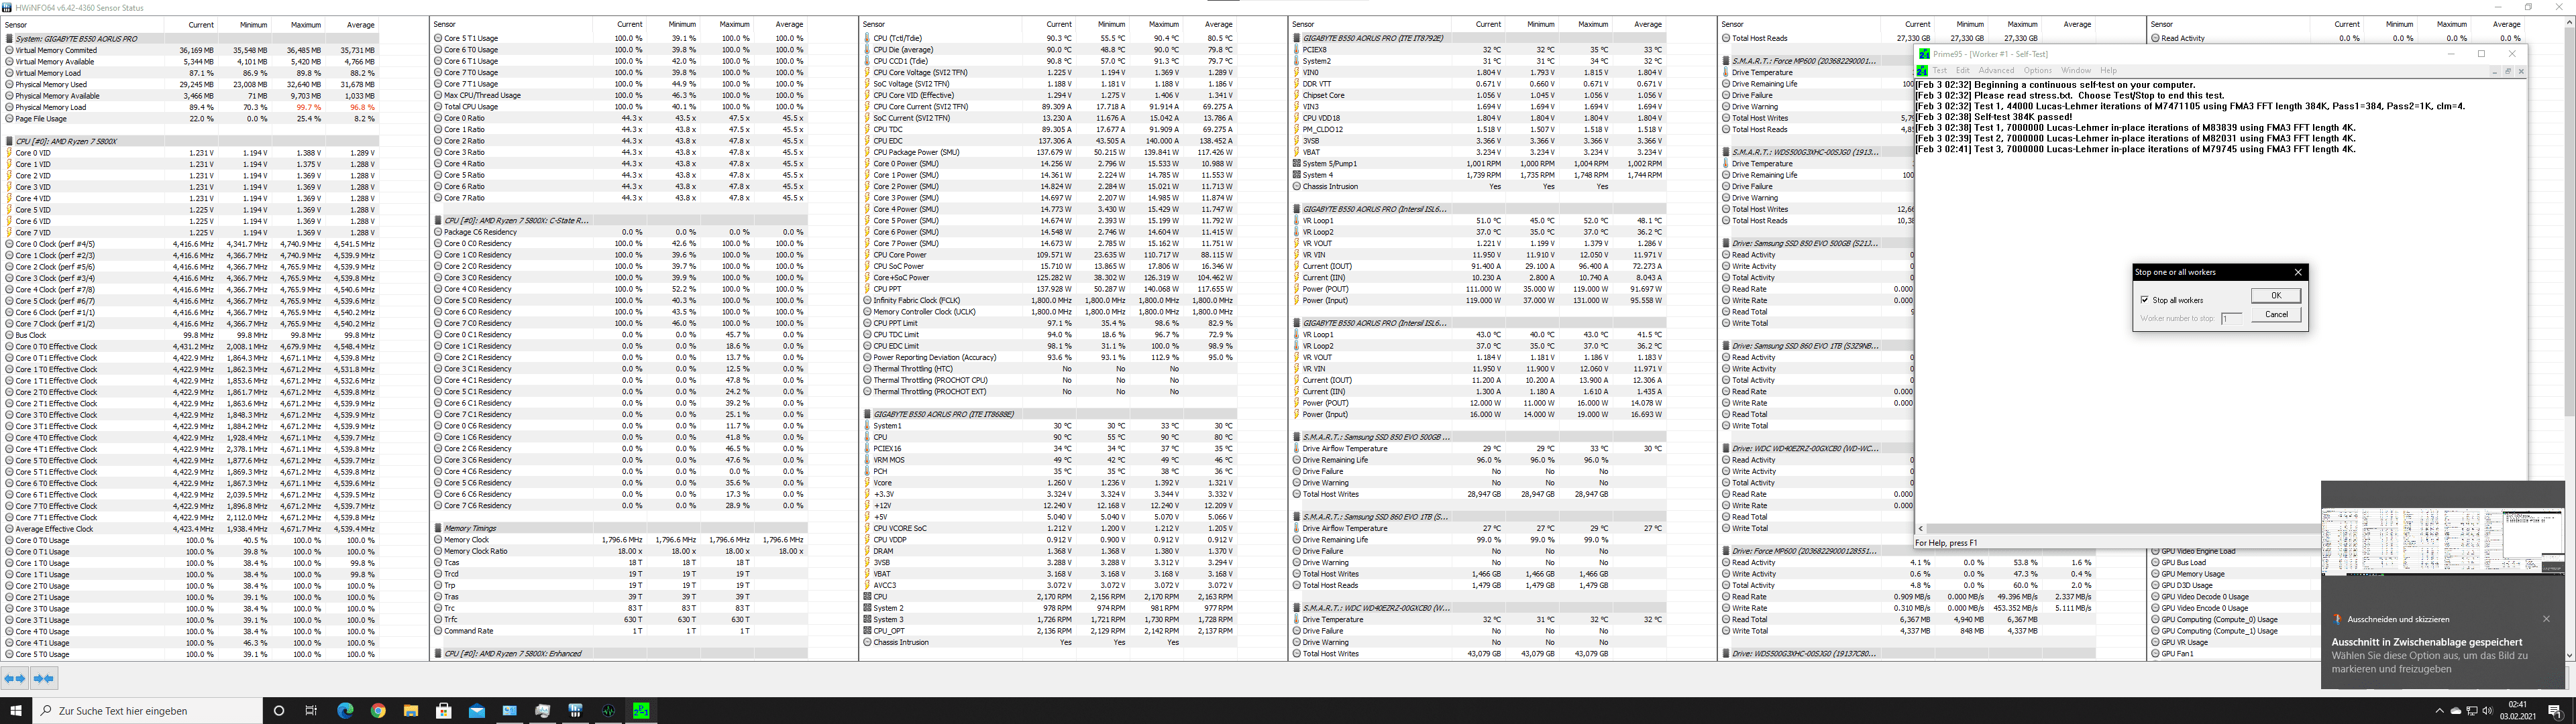Screen dimensions: 2576x724
Task: Select the 'Bus Clock' sensor row
Action: (191, 335)
